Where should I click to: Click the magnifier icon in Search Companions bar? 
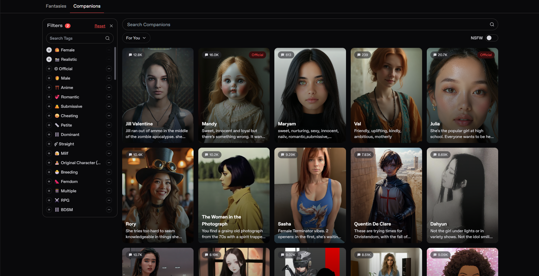[492, 24]
